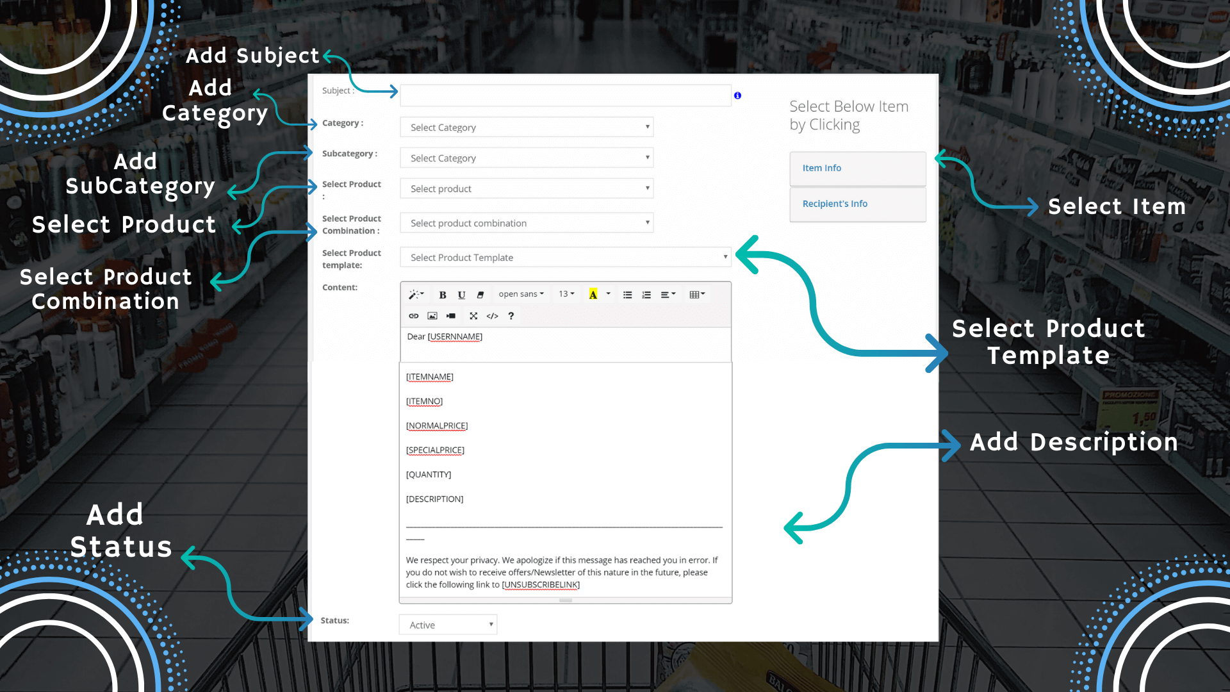Click the [DESCRIPTION] placeholder text
Viewport: 1230px width, 692px height.
[x=434, y=498]
